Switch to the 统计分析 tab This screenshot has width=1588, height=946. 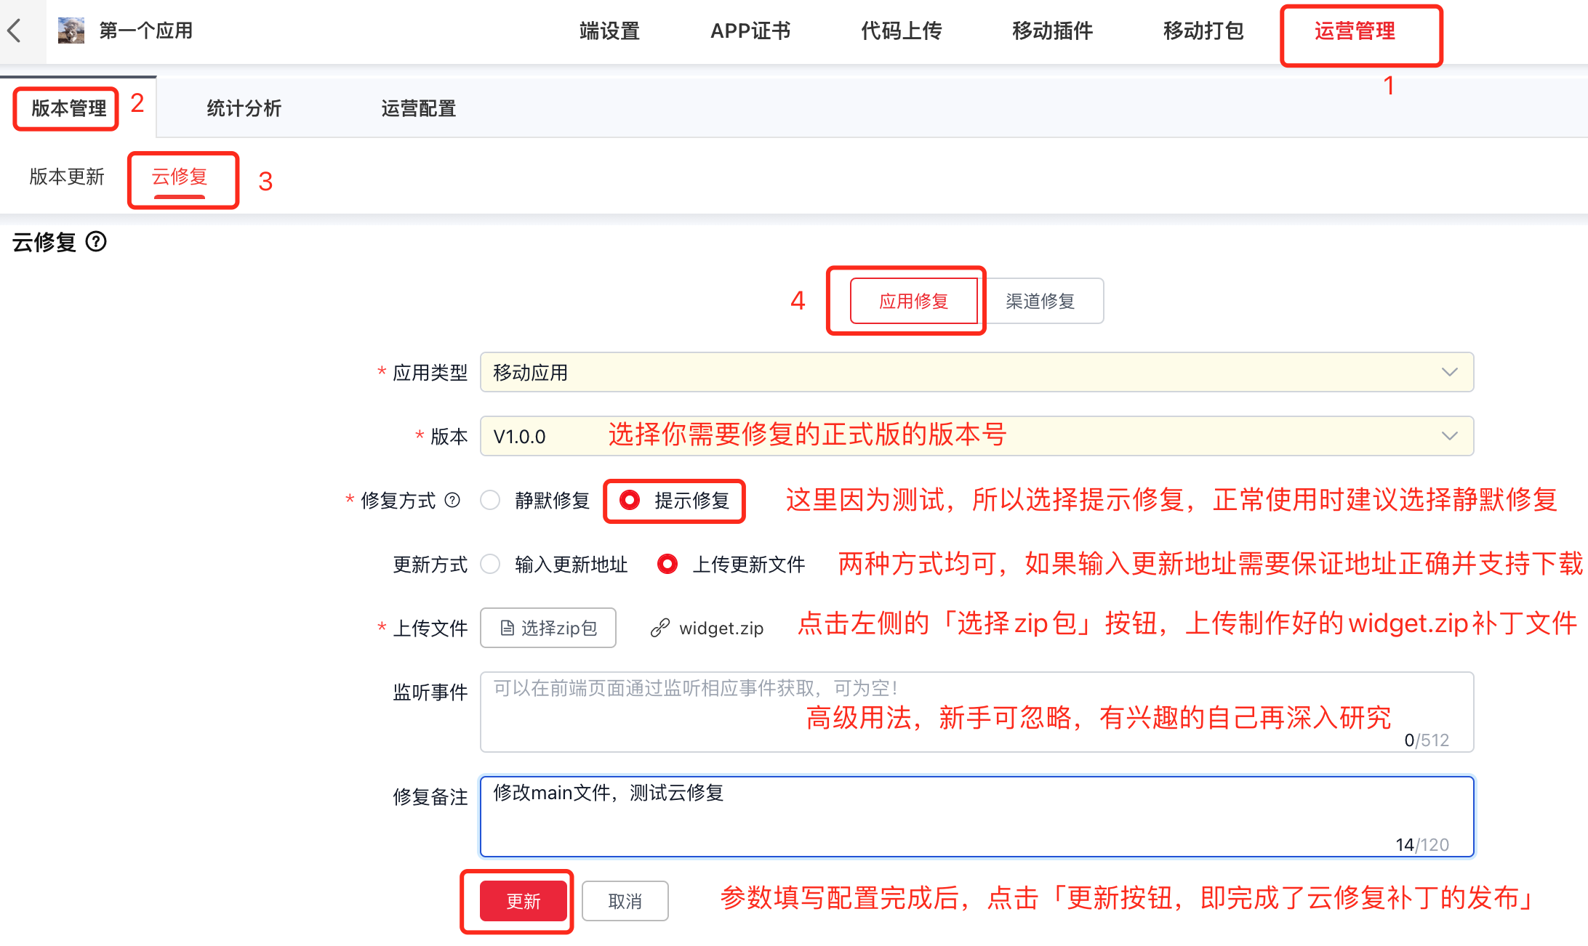tap(243, 108)
